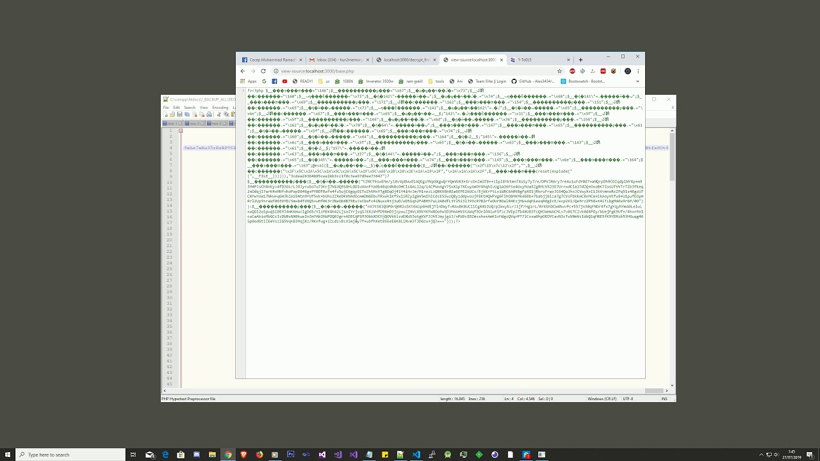Open the Team Elite || Login bookmark
The width and height of the screenshot is (820, 461).
487,81
